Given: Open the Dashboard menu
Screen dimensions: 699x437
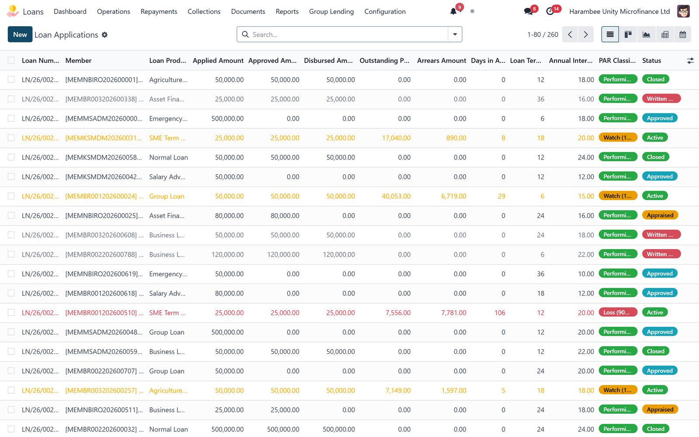Looking at the screenshot, I should [70, 11].
